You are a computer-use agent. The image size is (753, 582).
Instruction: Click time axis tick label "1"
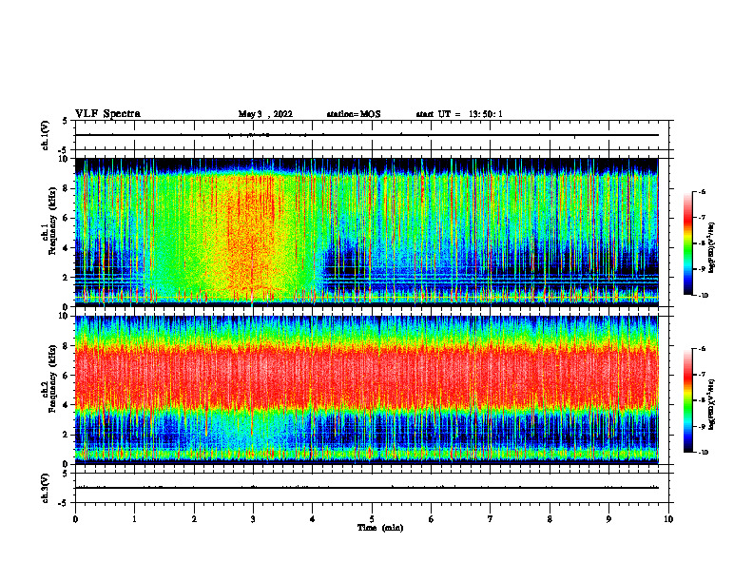[134, 519]
